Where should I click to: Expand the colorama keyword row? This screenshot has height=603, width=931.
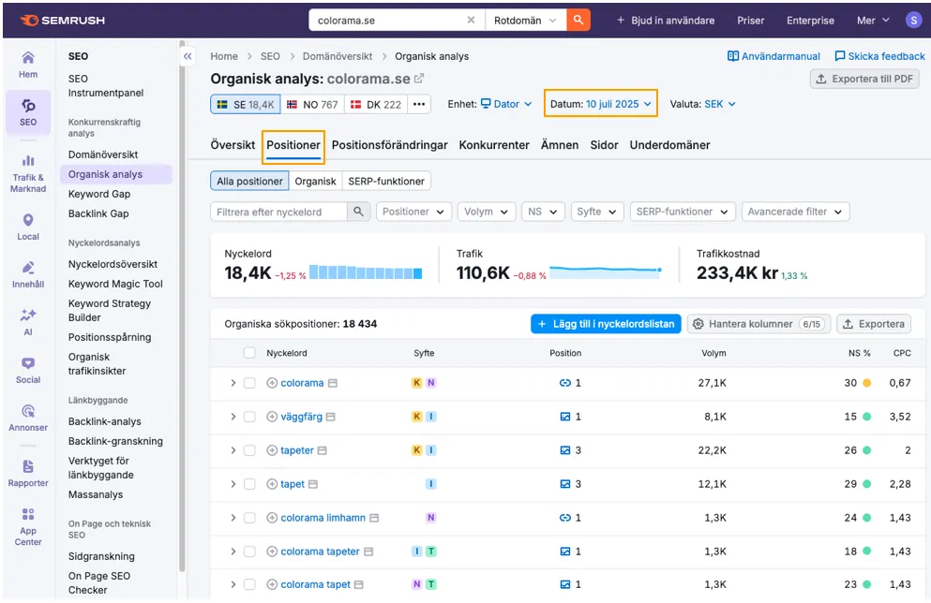[233, 383]
